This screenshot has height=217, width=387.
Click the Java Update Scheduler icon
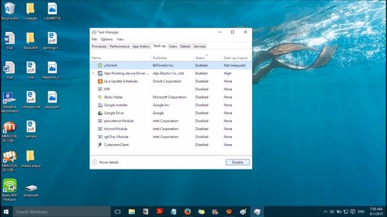[100, 81]
